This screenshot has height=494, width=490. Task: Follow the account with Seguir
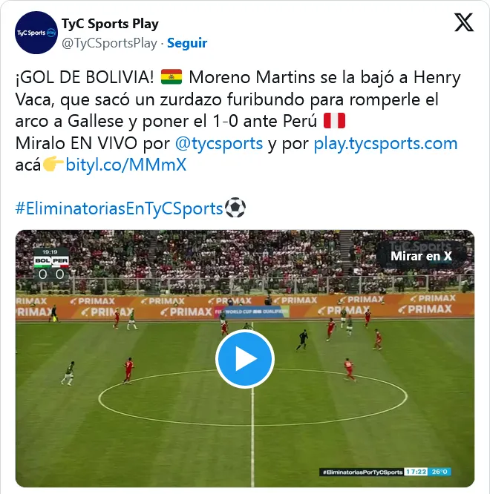(187, 43)
